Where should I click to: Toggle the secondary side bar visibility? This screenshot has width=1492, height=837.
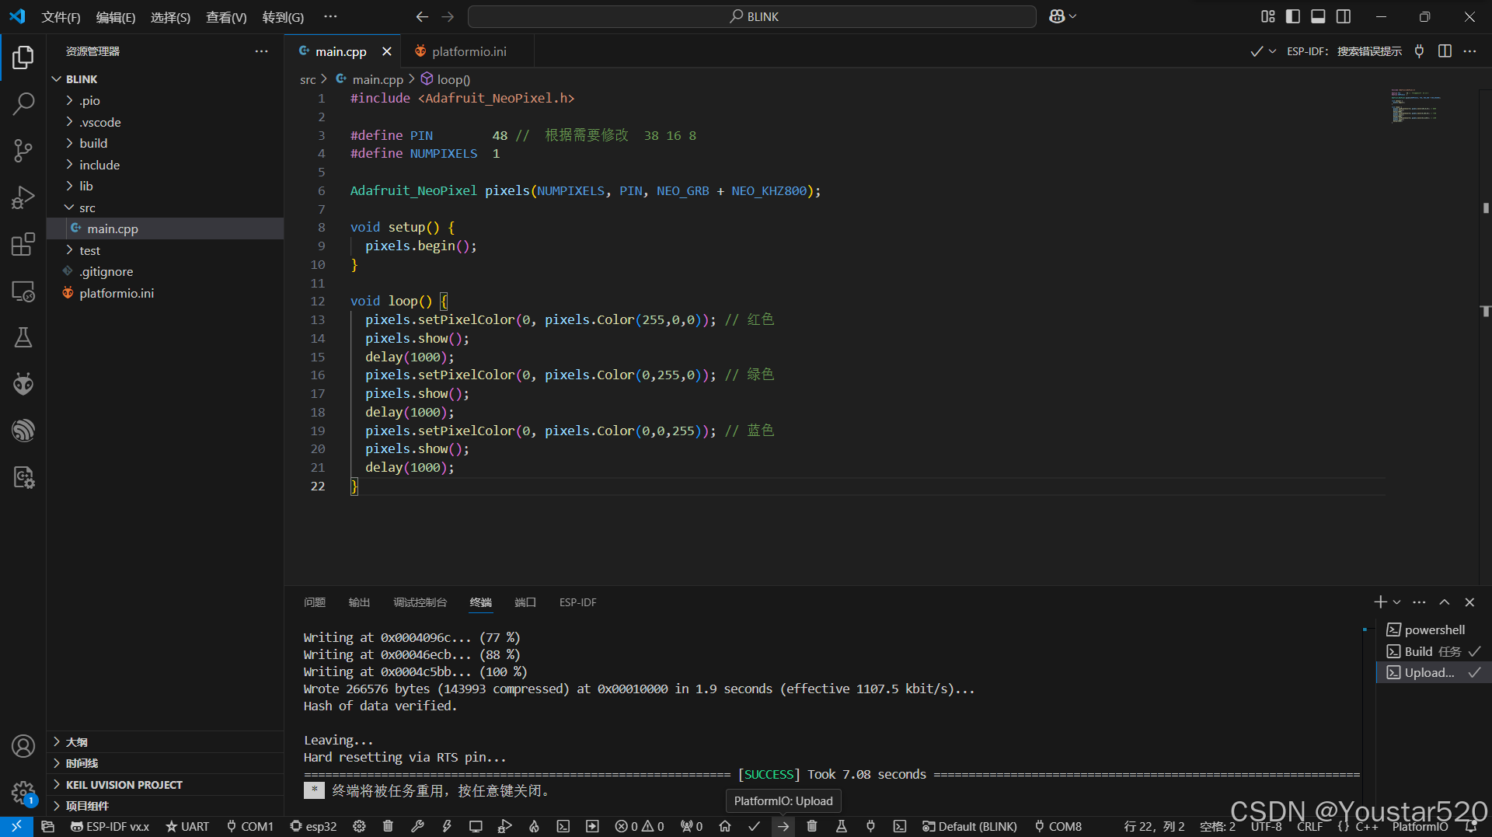1344,16
